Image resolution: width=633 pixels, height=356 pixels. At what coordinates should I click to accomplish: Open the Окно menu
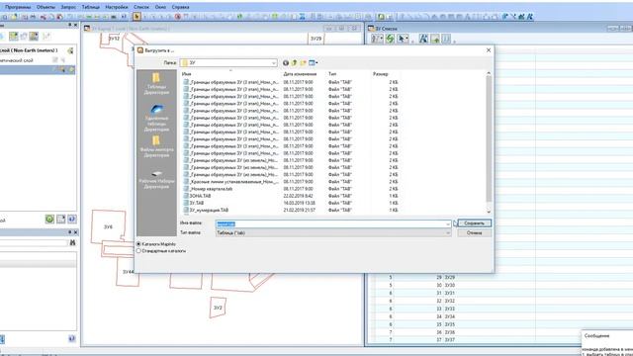pos(160,7)
